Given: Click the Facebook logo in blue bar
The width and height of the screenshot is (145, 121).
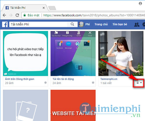Looking at the screenshot, I should 5,24.
